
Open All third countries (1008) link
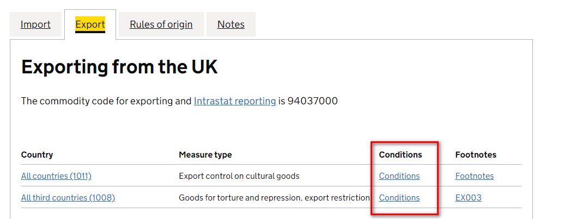coord(68,198)
